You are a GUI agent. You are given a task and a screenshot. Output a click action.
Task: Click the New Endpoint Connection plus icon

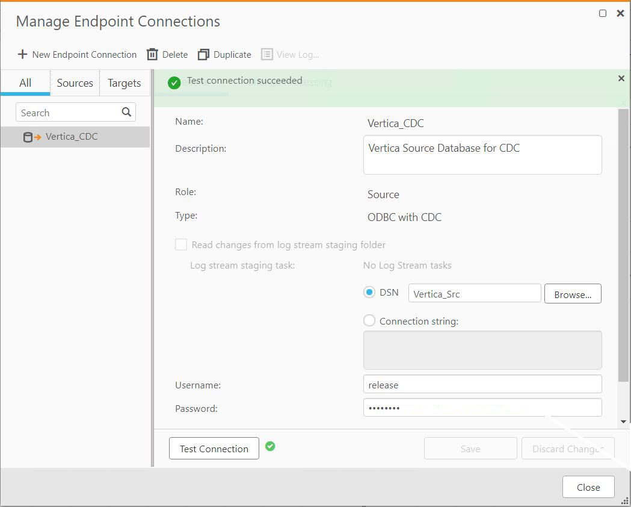(x=22, y=54)
